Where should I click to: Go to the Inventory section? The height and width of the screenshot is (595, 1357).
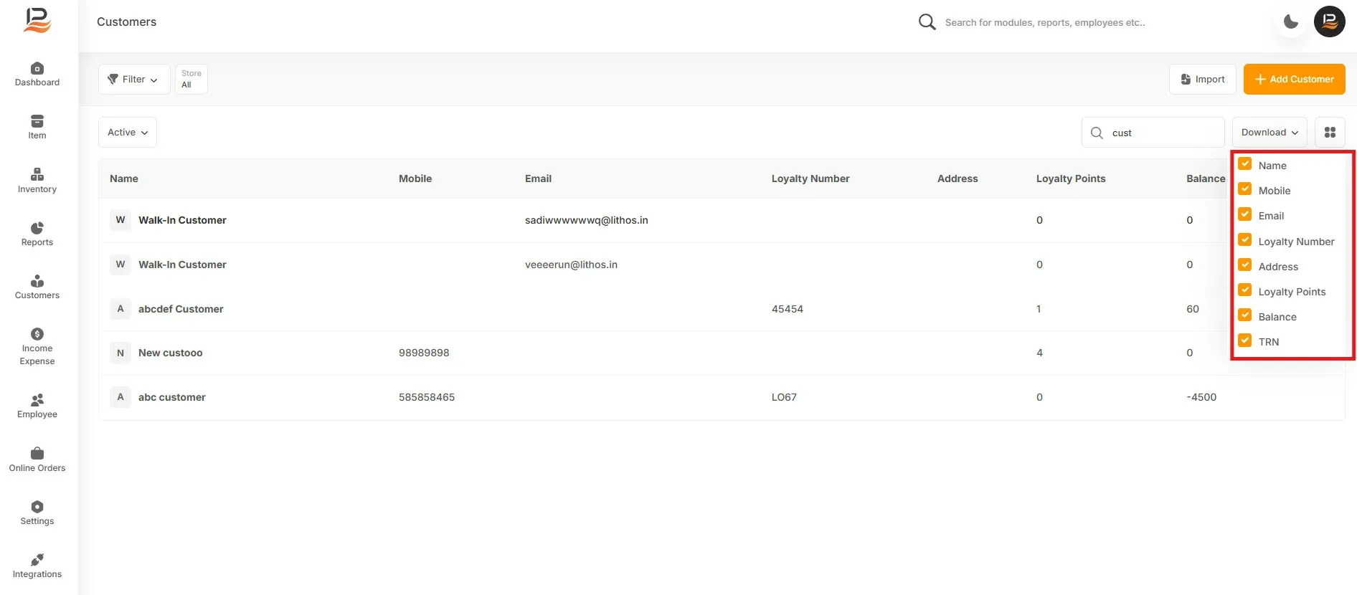[37, 181]
